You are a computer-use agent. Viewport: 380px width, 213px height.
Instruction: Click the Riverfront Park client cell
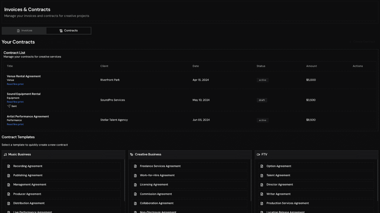pos(110,80)
